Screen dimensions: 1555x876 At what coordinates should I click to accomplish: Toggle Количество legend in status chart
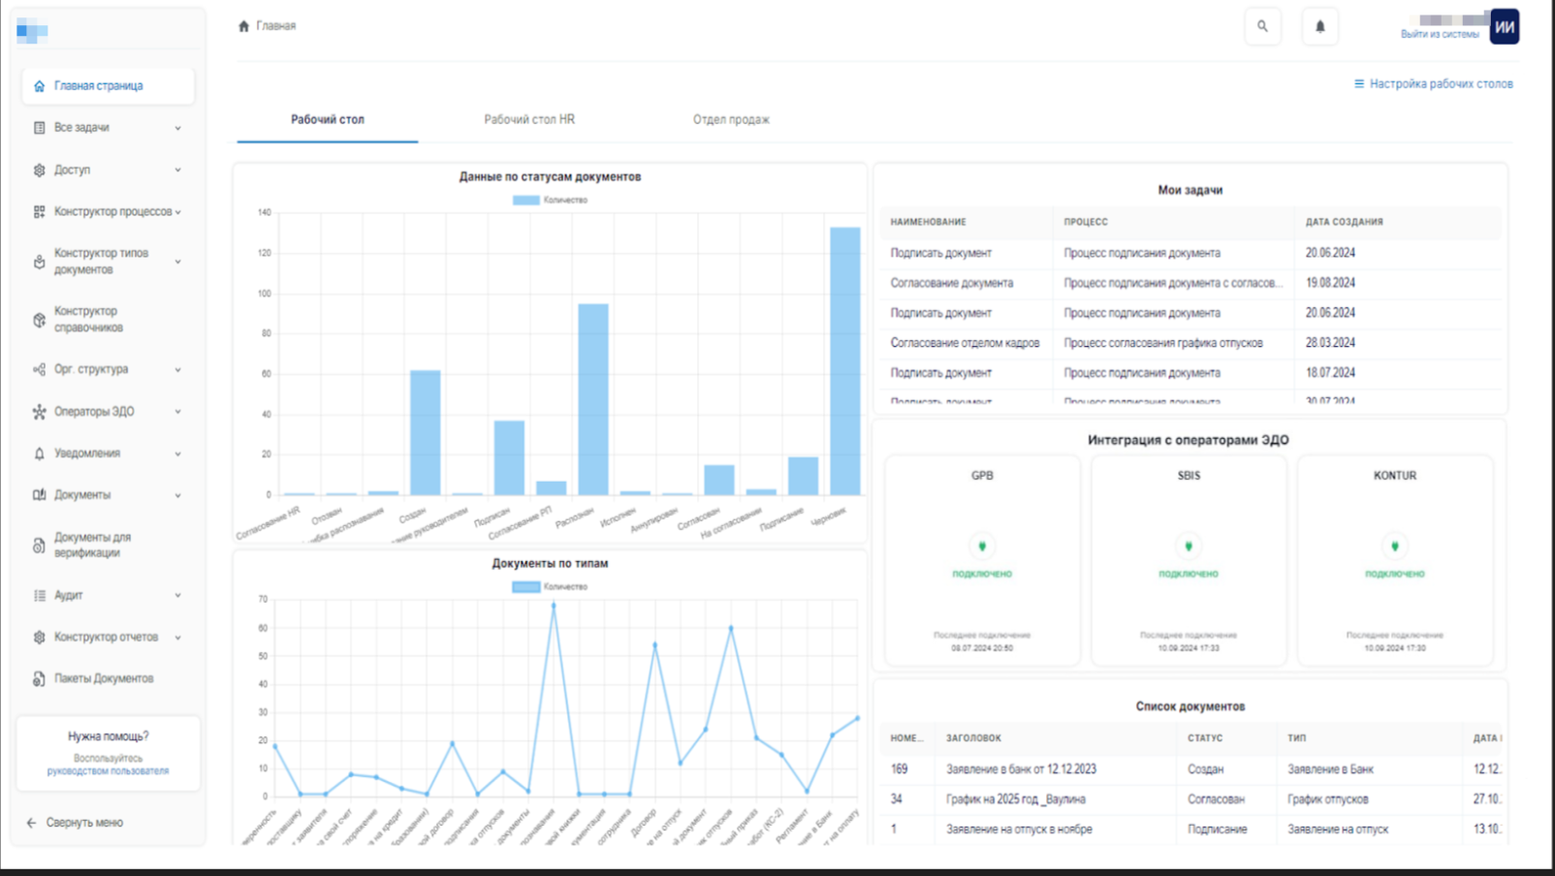click(x=550, y=200)
